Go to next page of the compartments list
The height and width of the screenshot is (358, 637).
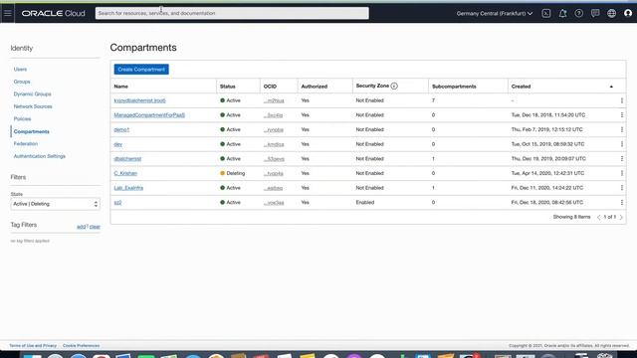[x=621, y=217]
